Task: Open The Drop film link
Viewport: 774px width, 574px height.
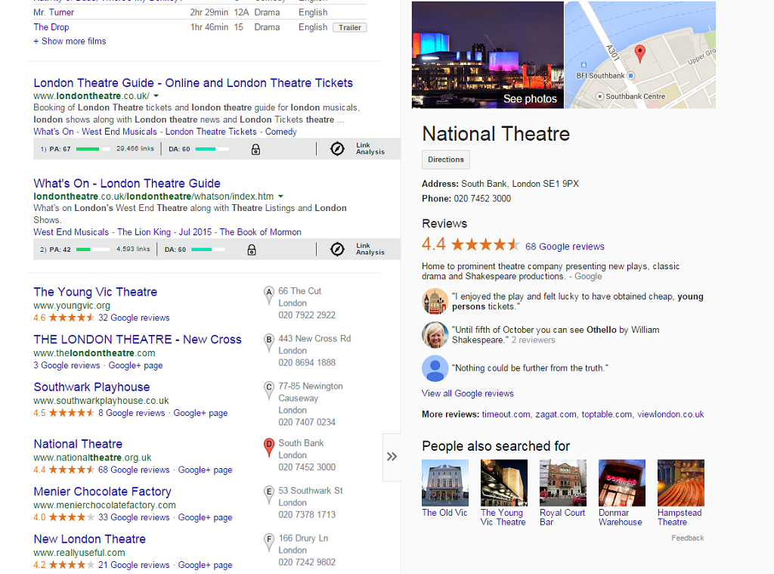Action: [51, 27]
